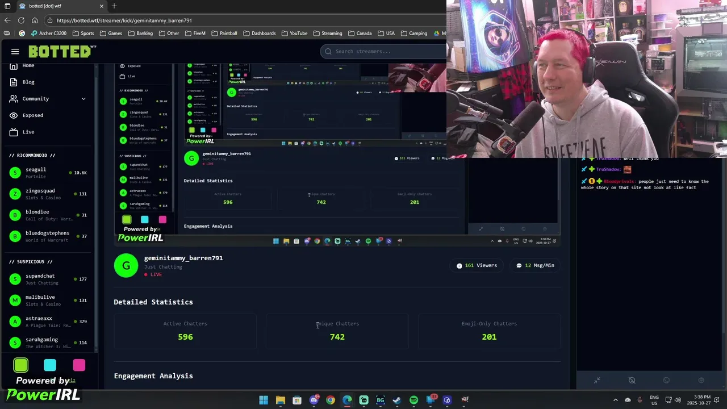Screen dimensions: 727x409
Task: Open the Windows Start menu
Action: [264, 400]
